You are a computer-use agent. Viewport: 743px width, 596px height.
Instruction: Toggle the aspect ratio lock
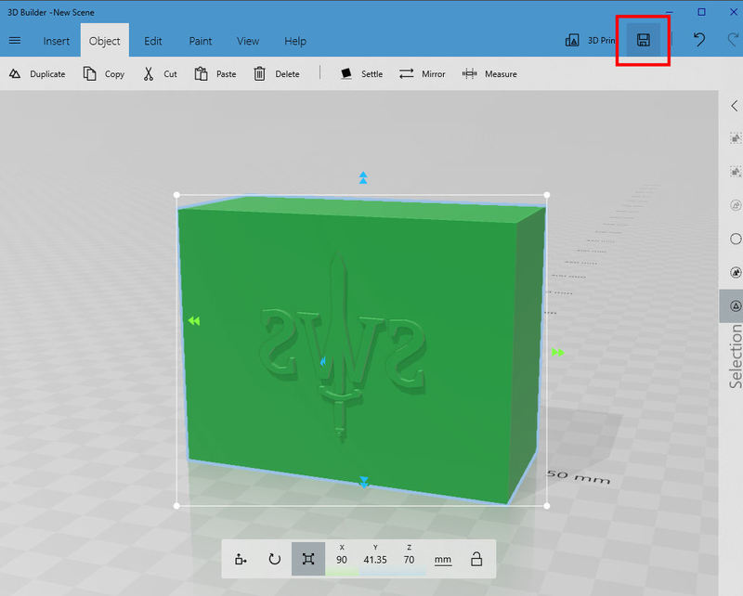[476, 559]
